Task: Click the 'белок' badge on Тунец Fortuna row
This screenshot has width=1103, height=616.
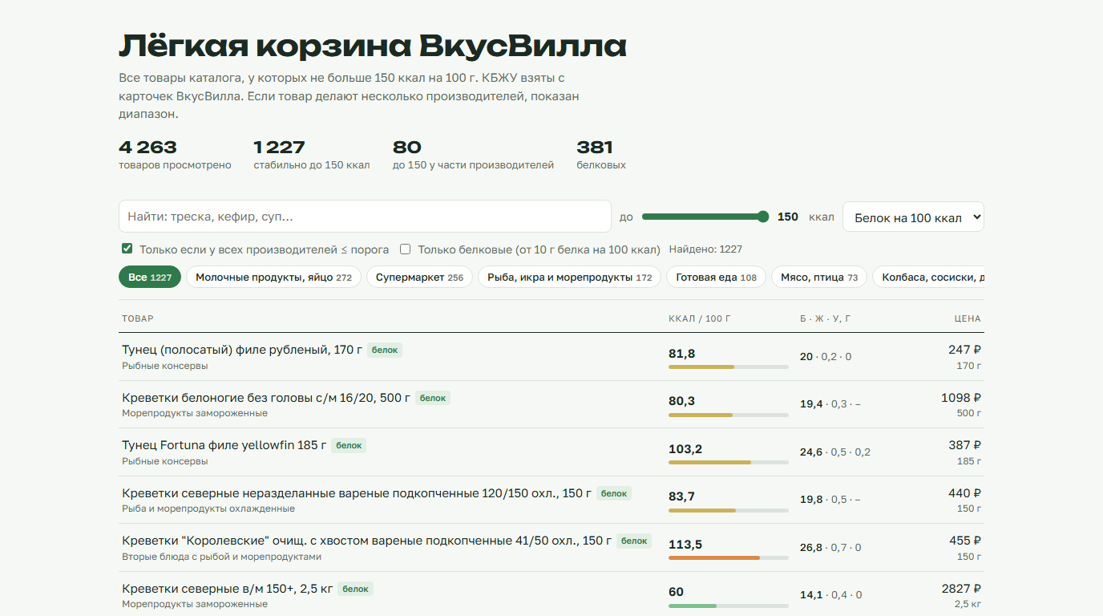Action: (x=349, y=445)
